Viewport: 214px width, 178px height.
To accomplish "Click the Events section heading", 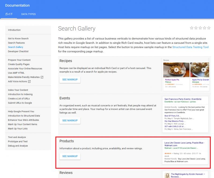I will click(x=65, y=98).
